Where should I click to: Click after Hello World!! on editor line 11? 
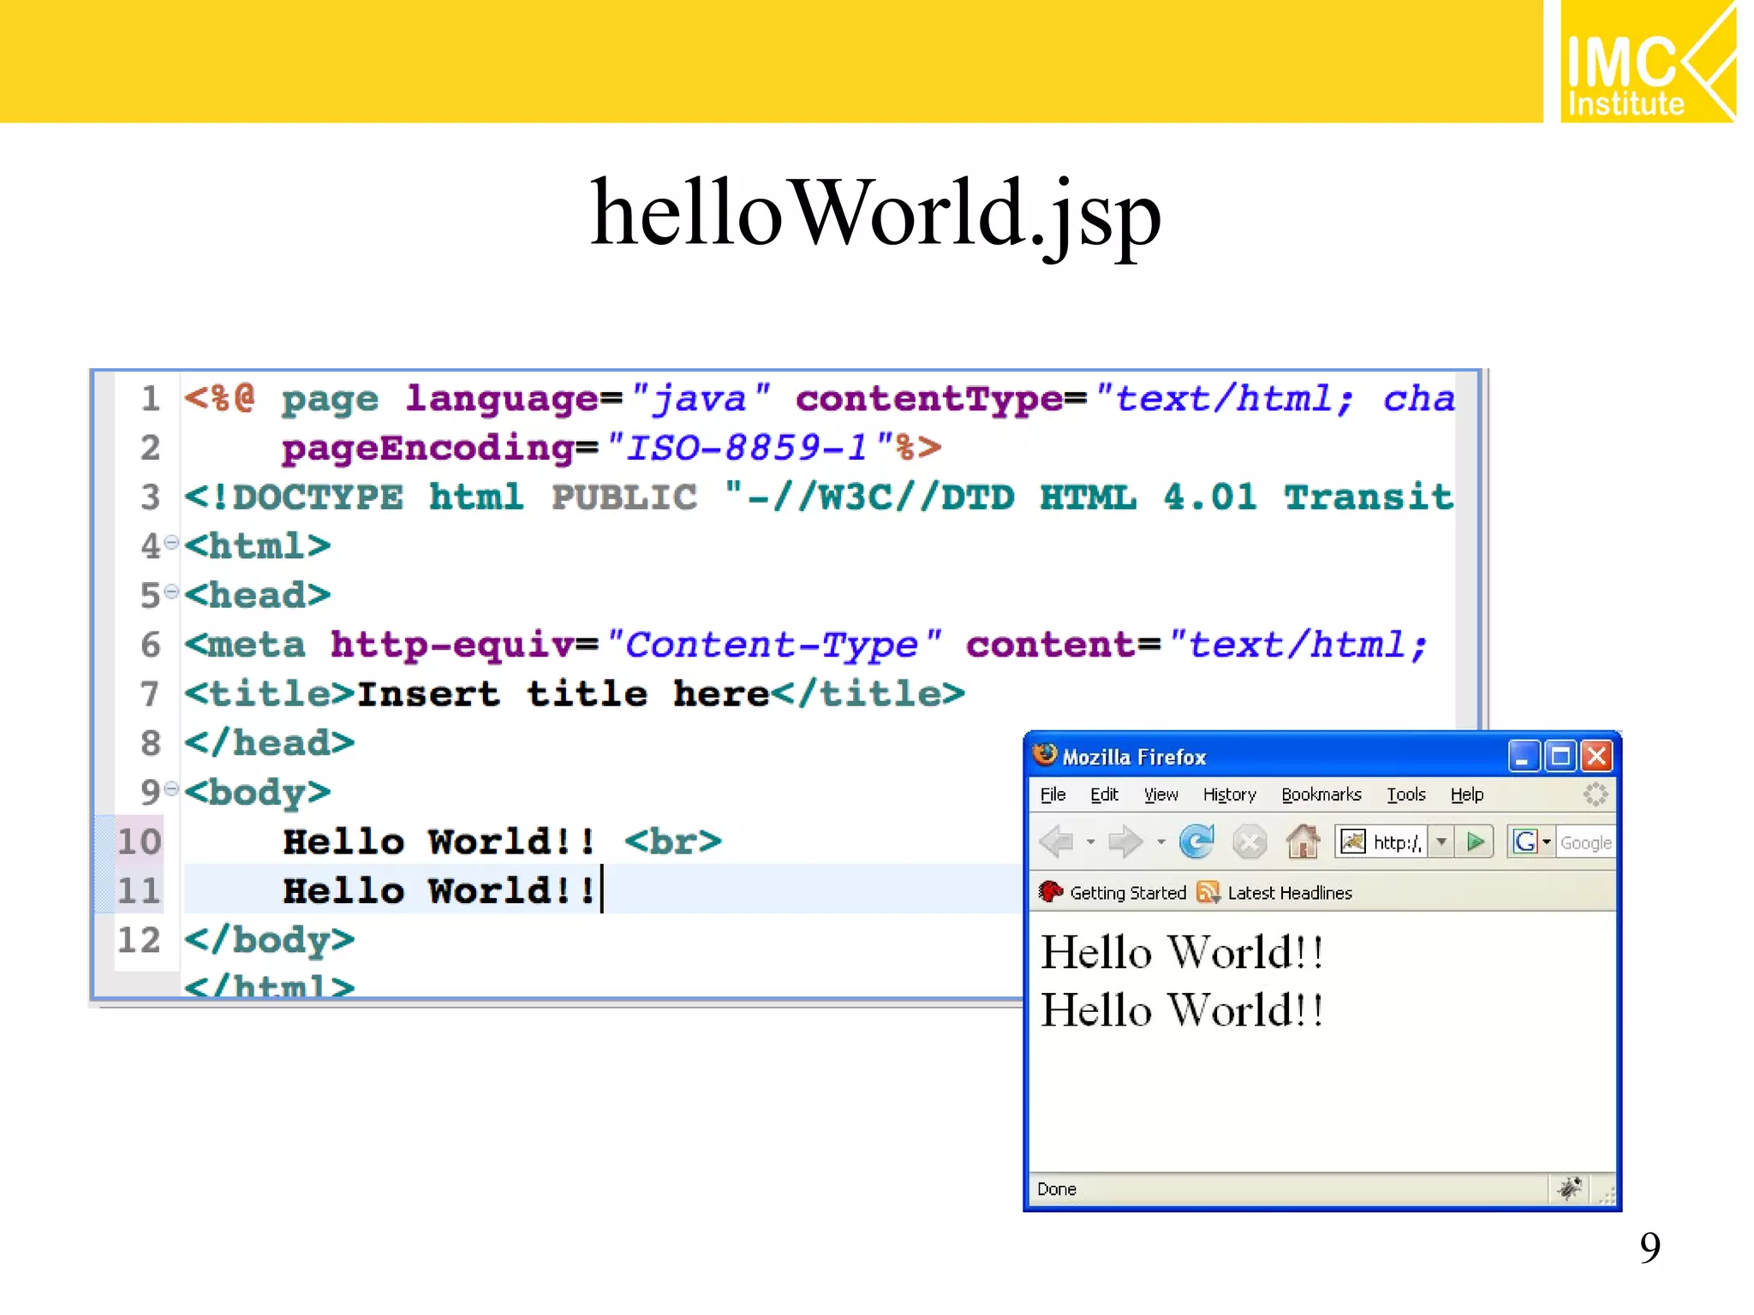[601, 890]
